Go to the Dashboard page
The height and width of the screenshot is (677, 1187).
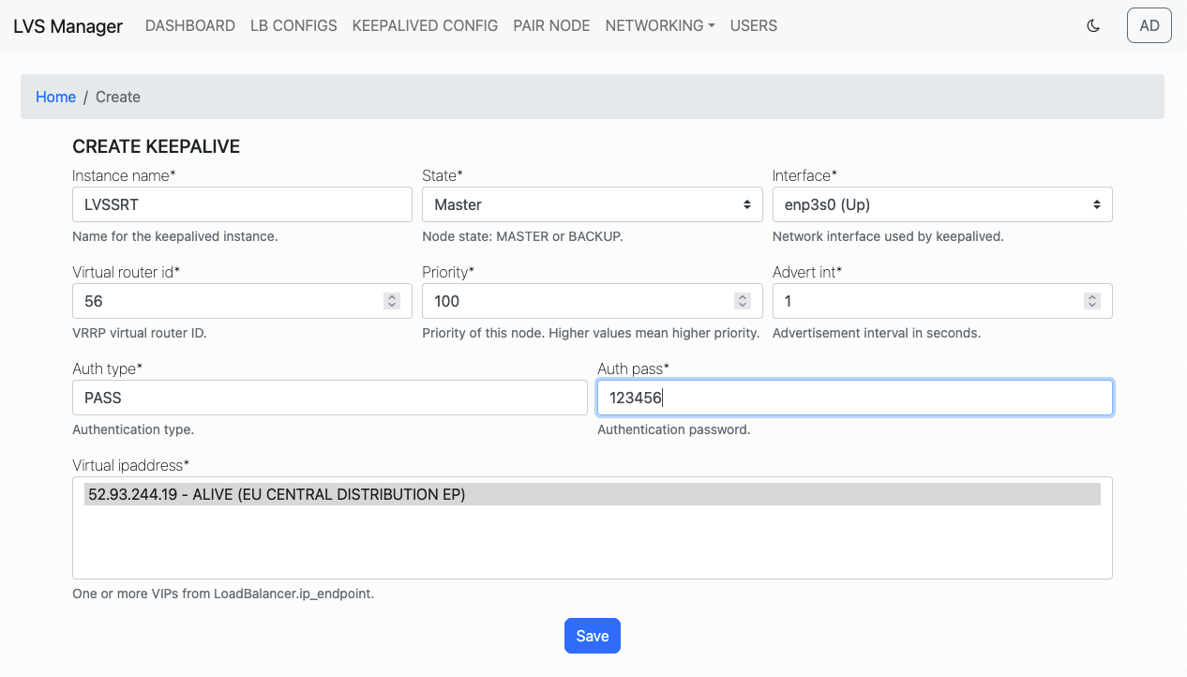(190, 26)
